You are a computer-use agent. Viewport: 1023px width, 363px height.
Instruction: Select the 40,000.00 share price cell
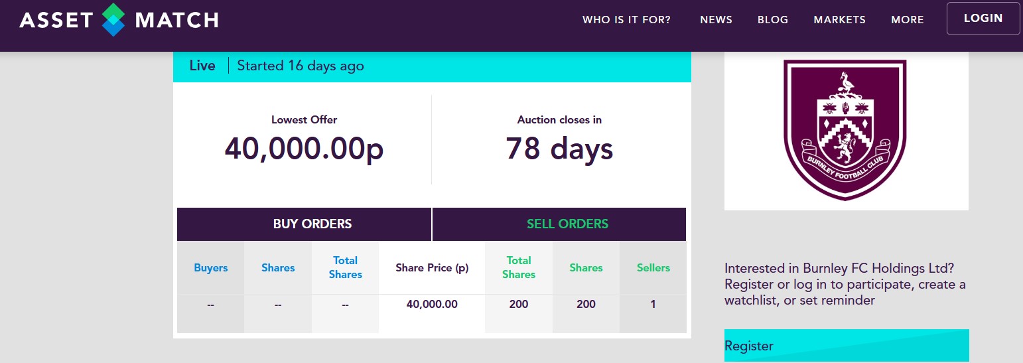[432, 305]
